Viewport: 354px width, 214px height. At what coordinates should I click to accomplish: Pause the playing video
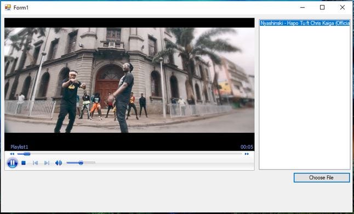[13, 163]
